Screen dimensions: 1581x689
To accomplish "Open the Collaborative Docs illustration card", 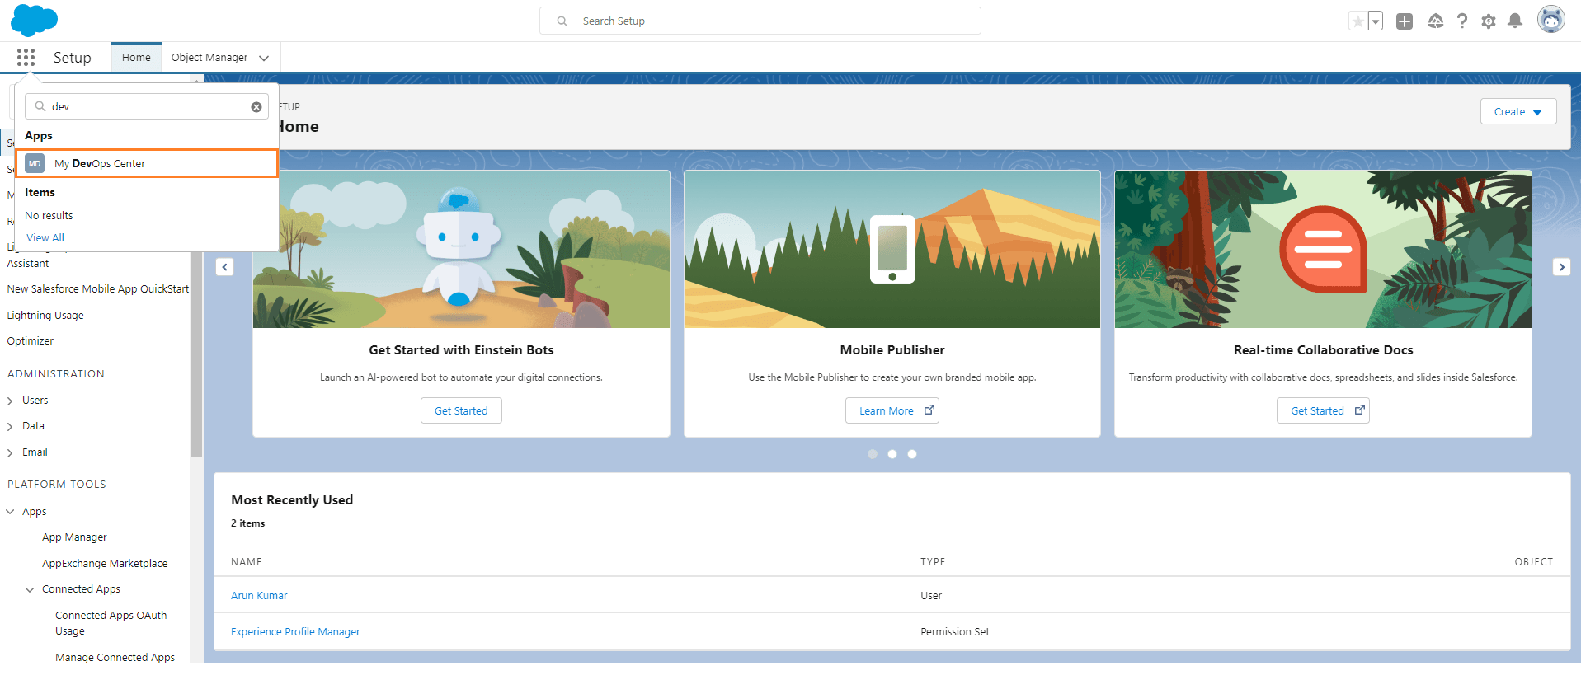I will (x=1323, y=249).
